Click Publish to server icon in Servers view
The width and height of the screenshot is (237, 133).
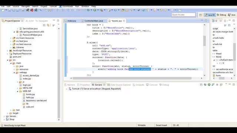click(221, 85)
